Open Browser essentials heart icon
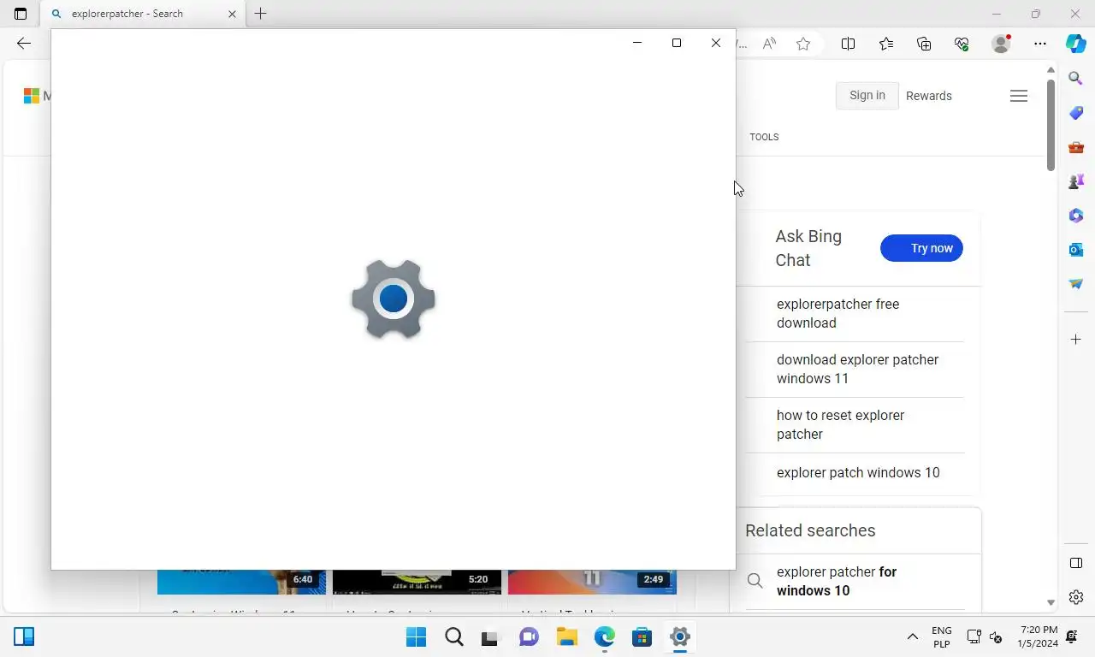This screenshot has height=657, width=1095. [x=962, y=44]
